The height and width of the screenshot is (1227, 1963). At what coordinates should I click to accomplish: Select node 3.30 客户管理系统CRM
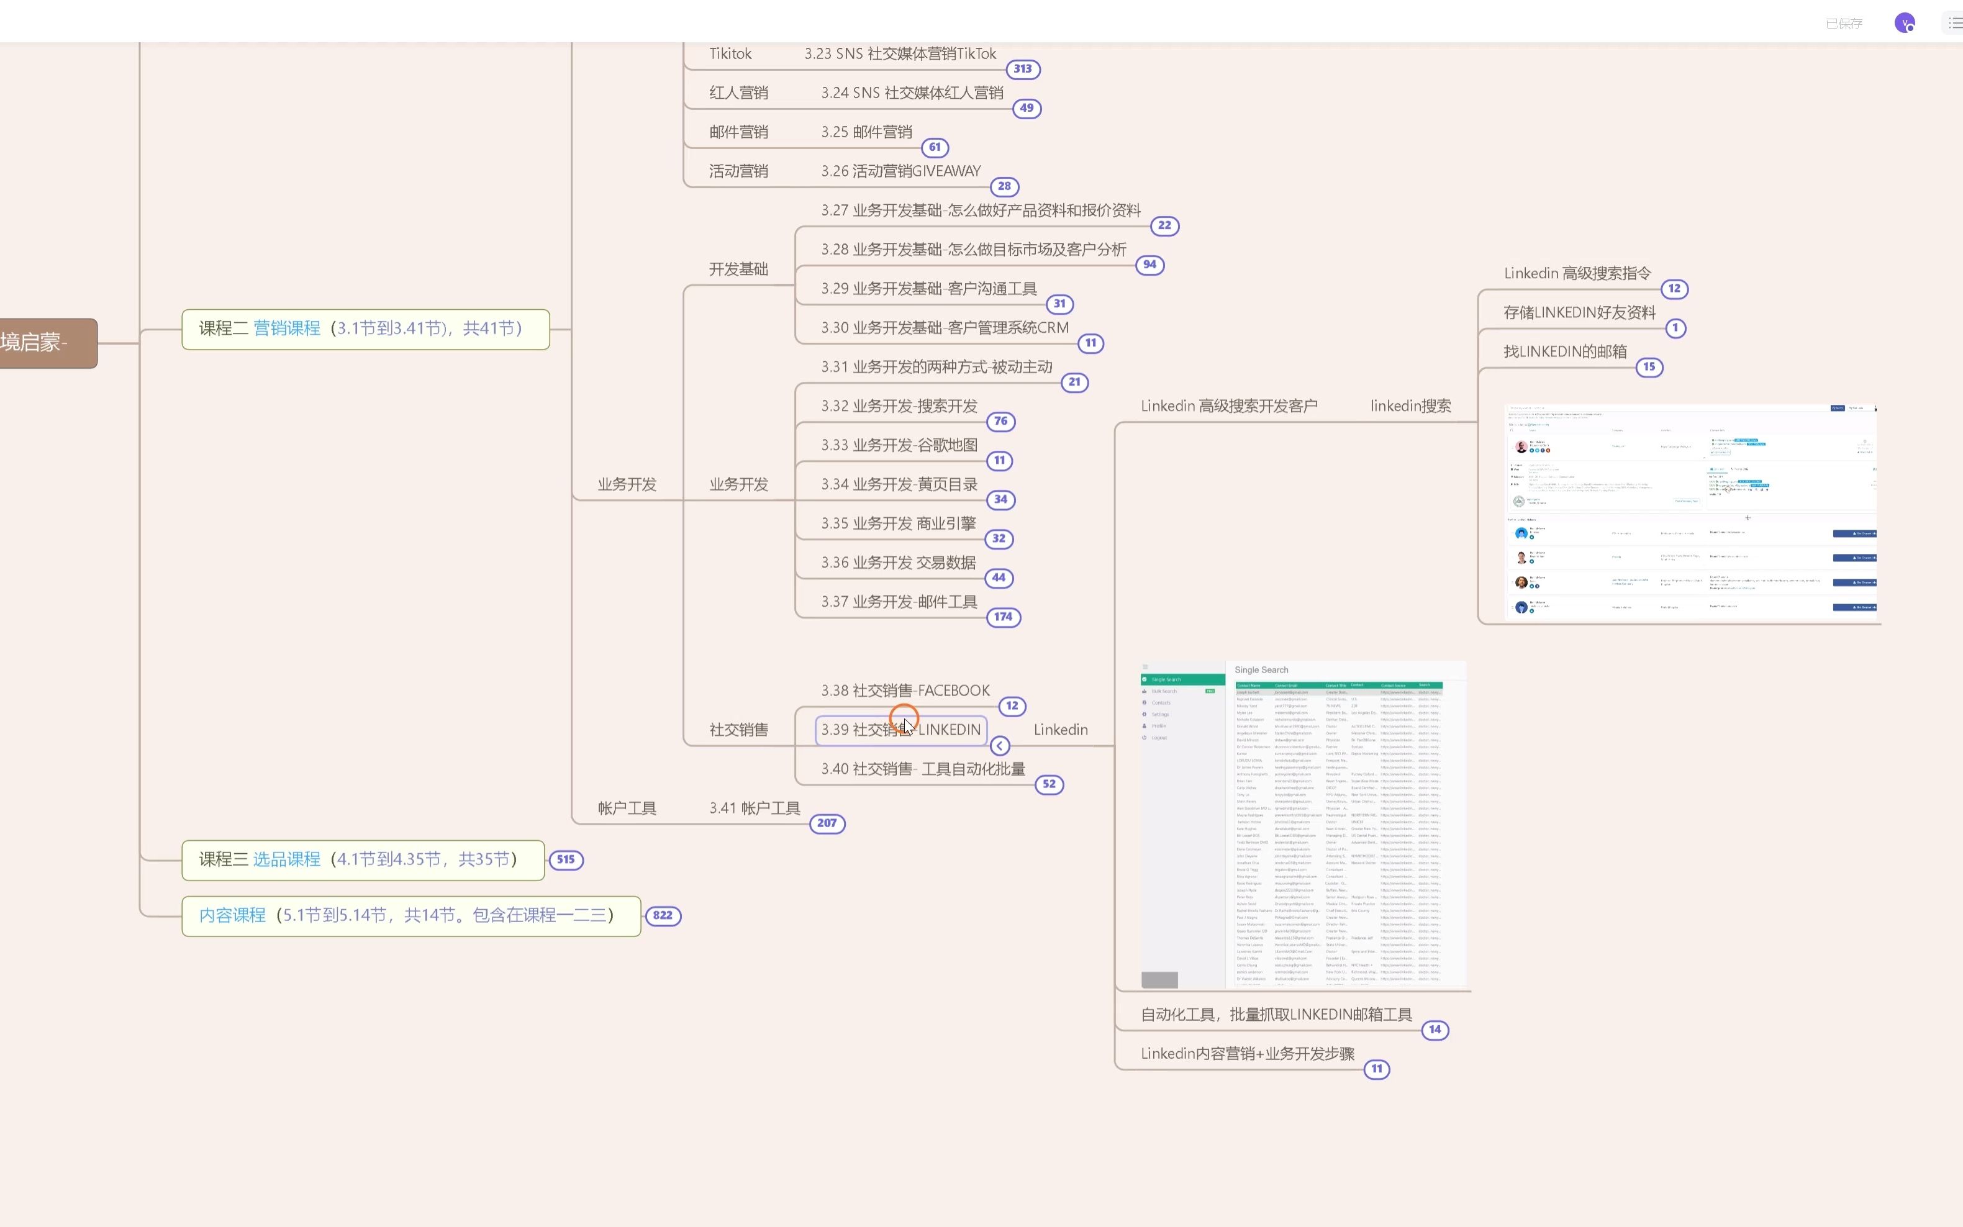click(x=945, y=328)
